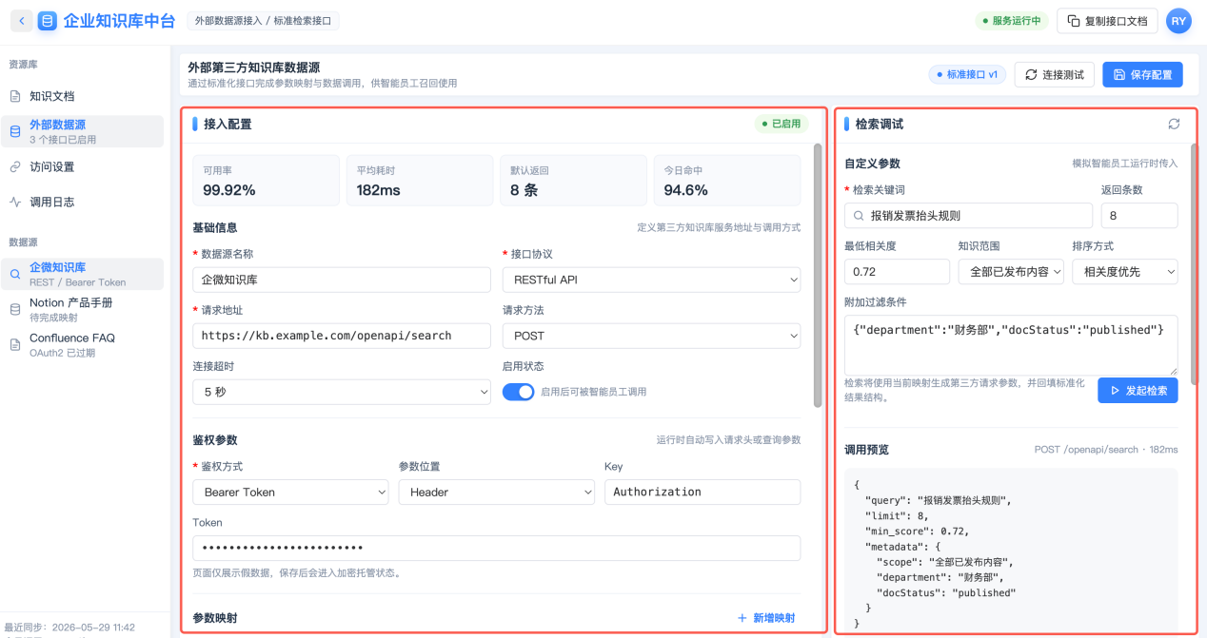1207x638 pixels.
Task: Click 新增映射 link
Action: pyautogui.click(x=766, y=618)
